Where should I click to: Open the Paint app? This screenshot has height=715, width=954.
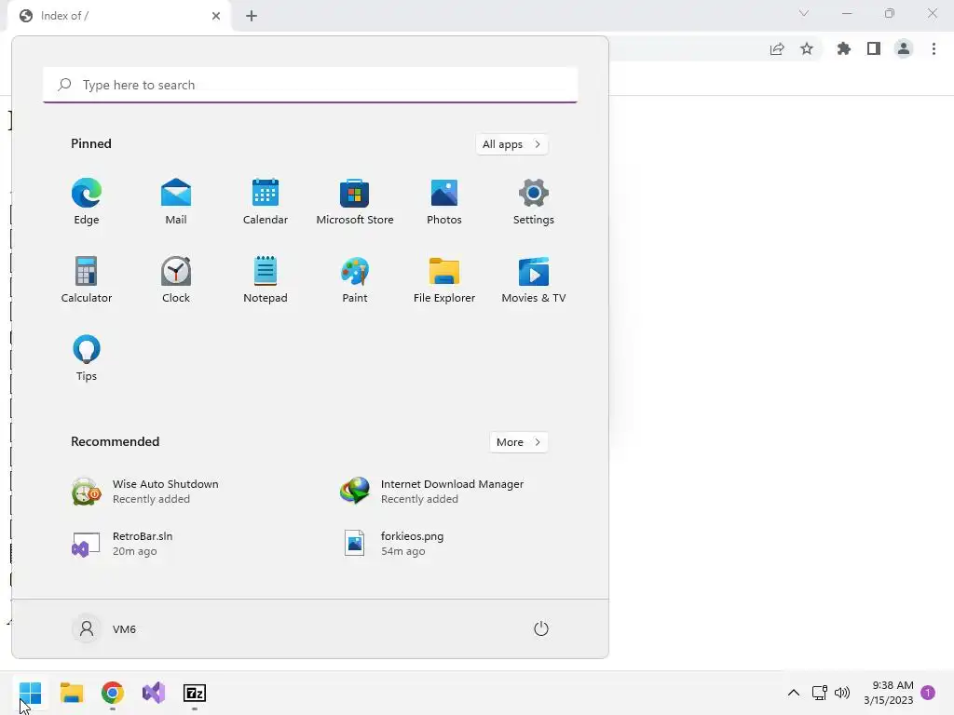pos(355,279)
